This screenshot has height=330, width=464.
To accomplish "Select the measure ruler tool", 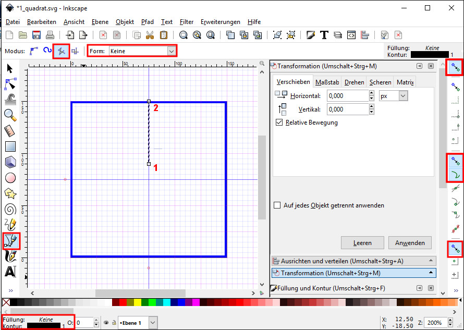I will pyautogui.click(x=10, y=131).
